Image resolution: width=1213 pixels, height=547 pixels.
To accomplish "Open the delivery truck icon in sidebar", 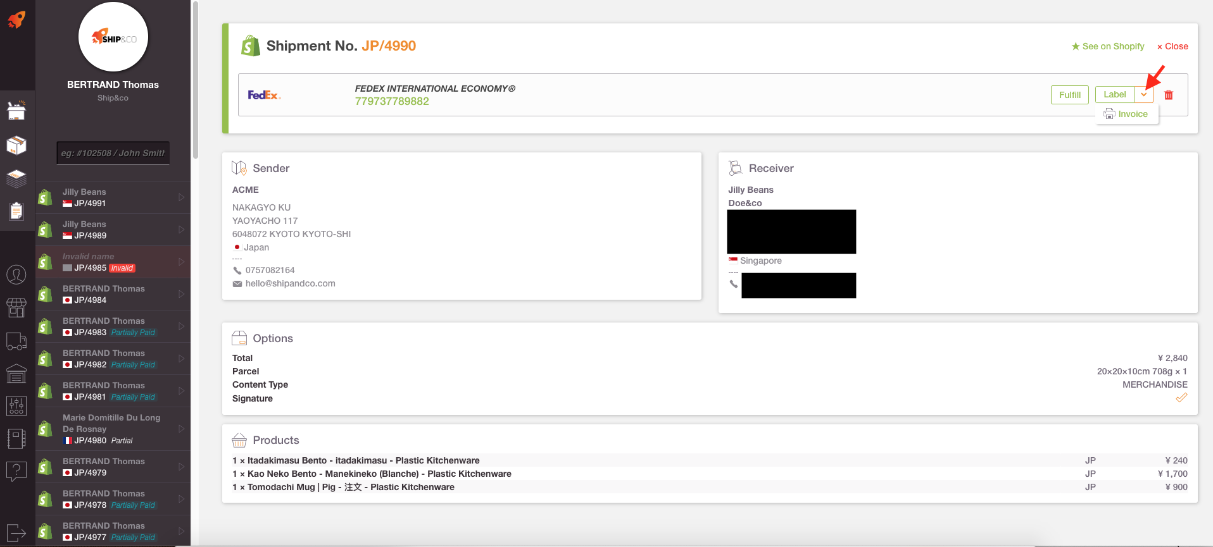I will pyautogui.click(x=16, y=341).
